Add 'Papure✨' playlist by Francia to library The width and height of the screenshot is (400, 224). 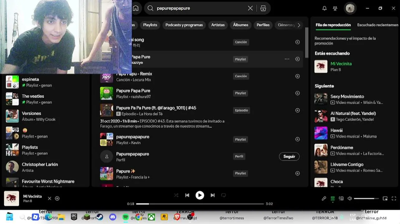point(298,173)
